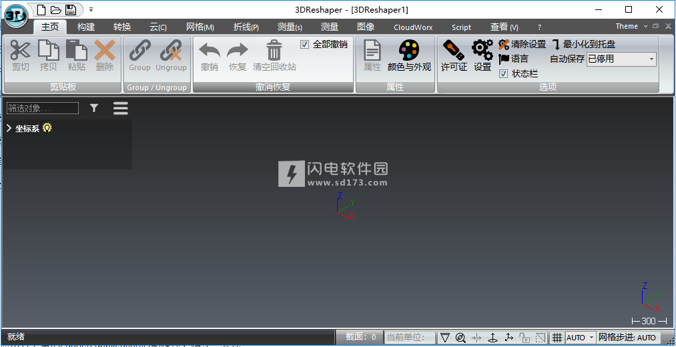Save with the floppy disk icon
The width and height of the screenshot is (676, 347).
coord(70,10)
